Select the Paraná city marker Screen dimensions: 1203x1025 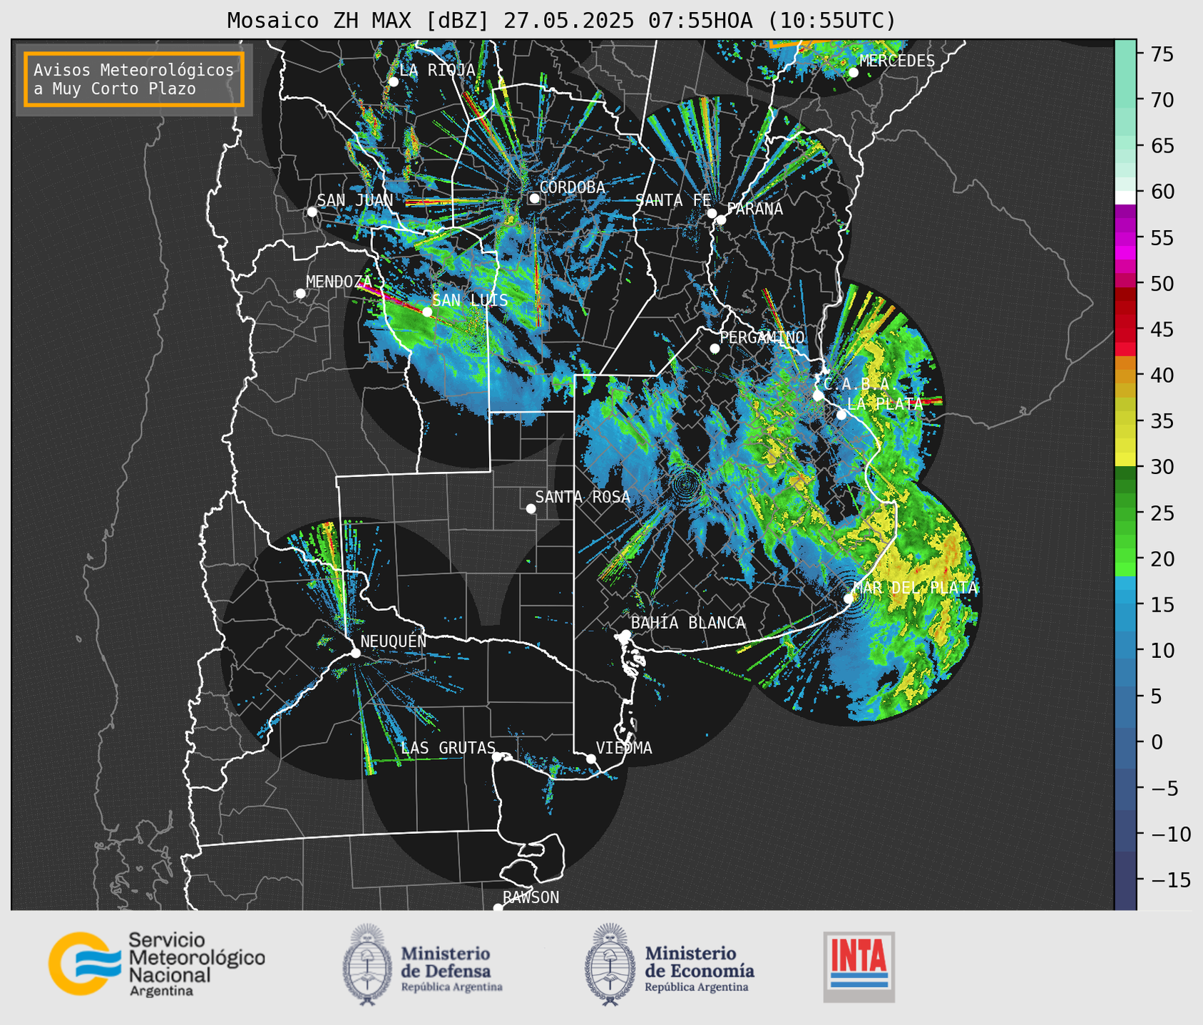[721, 220]
